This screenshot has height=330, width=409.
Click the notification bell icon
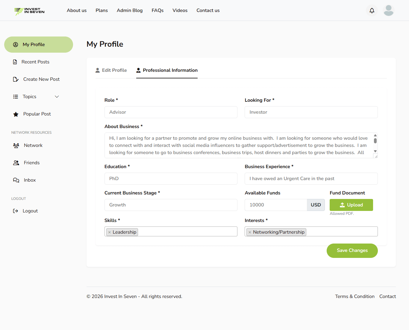pyautogui.click(x=372, y=10)
